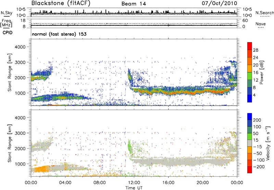
Task: Click the Freq. [MHz] axis label
Action: (6, 23)
